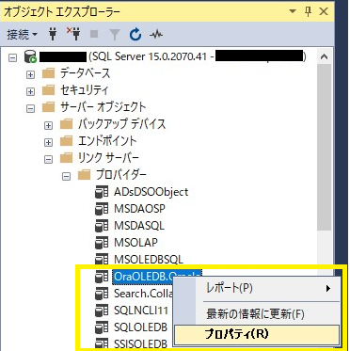Choose 最新の情報に更新(F) from context menu
Image resolution: width=350 pixels, height=351 pixels.
(256, 314)
